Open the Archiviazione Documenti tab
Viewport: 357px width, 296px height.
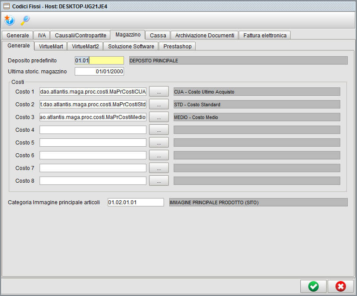coord(204,36)
